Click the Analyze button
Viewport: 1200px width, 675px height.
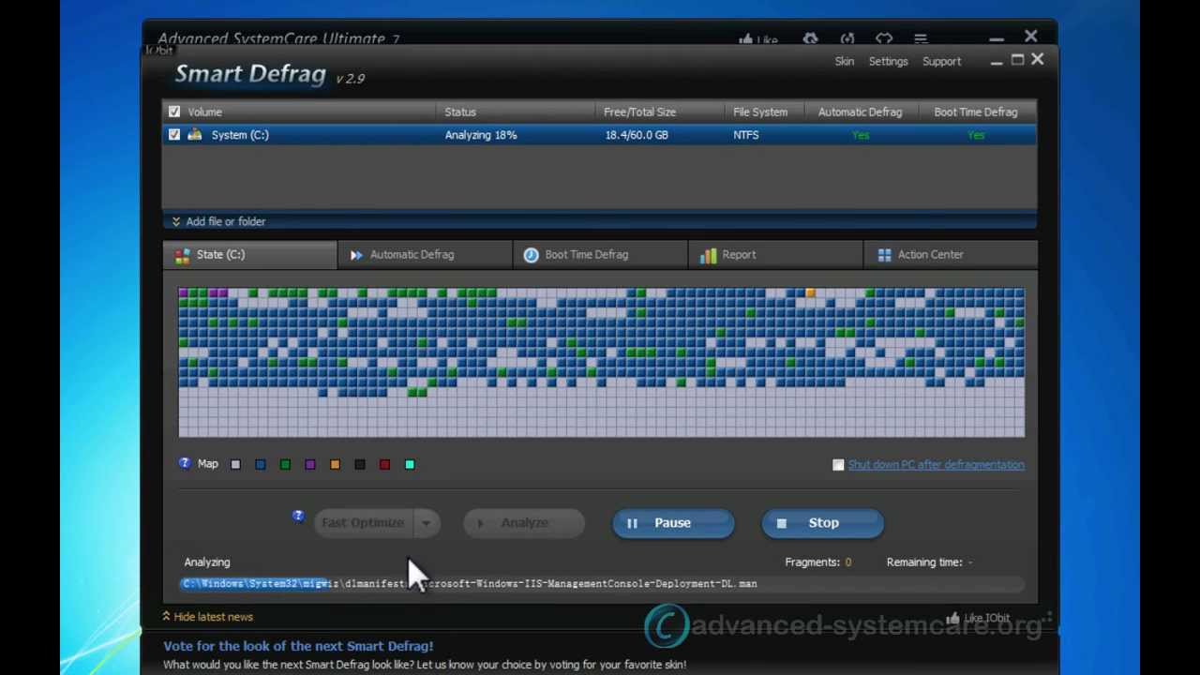pos(524,523)
